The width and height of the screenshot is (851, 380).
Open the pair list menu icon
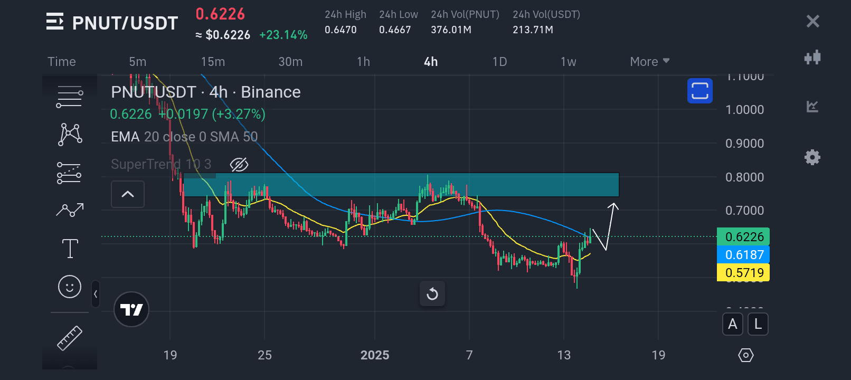[55, 22]
